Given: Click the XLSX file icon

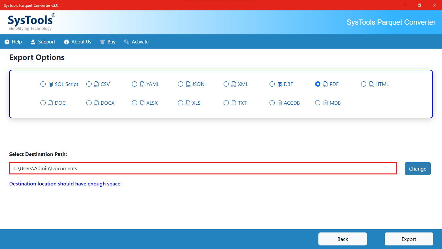Looking at the screenshot, I should pyautogui.click(x=142, y=103).
